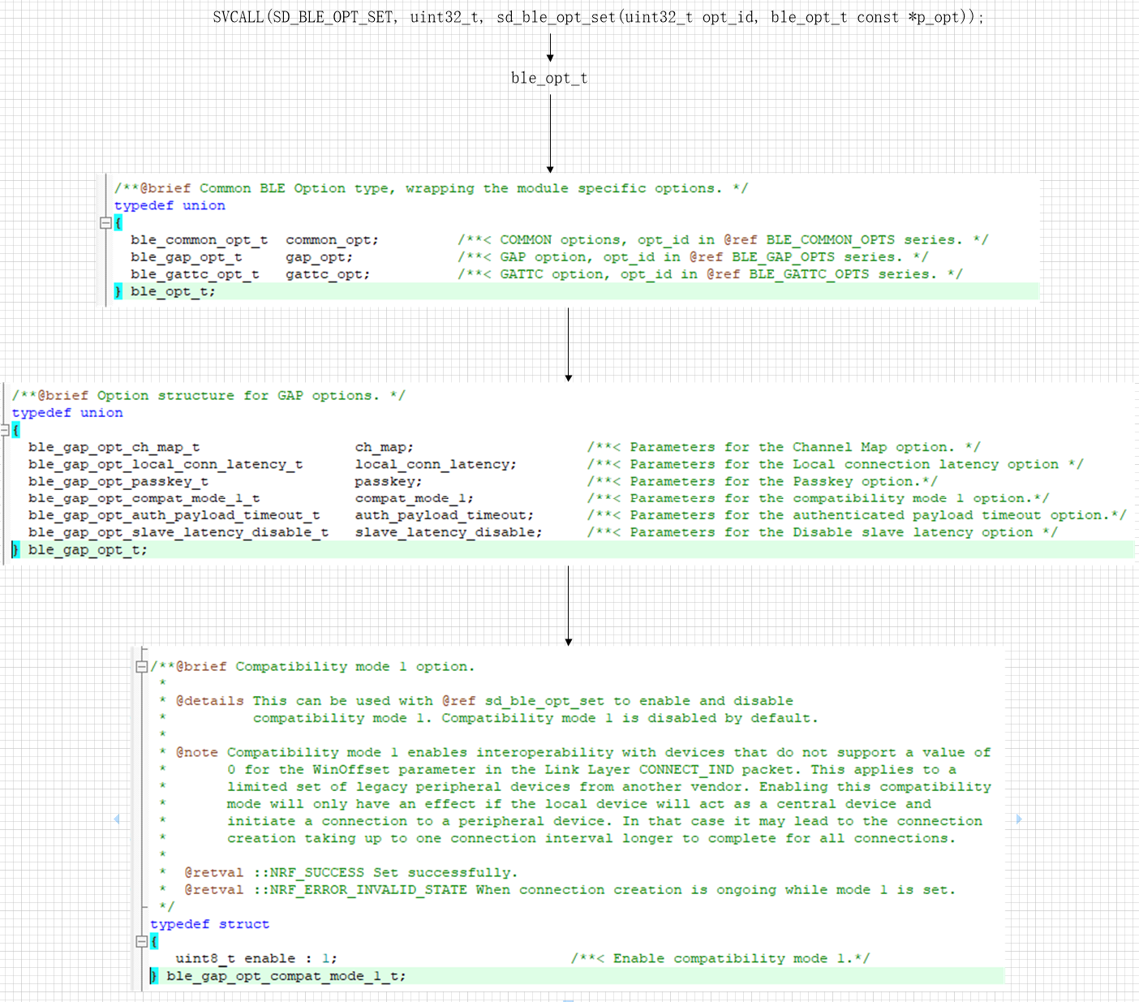The image size is (1139, 1002).
Task: Click the standalone ble_opt_t label between the arrows
Action: 549,78
